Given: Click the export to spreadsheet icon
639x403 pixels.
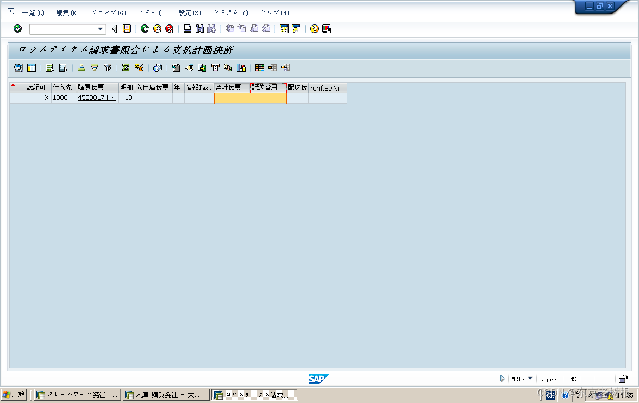Looking at the screenshot, I should click(x=174, y=67).
